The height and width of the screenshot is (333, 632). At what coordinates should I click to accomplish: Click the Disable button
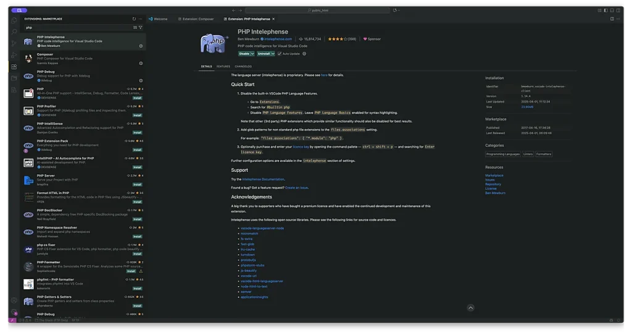click(244, 54)
